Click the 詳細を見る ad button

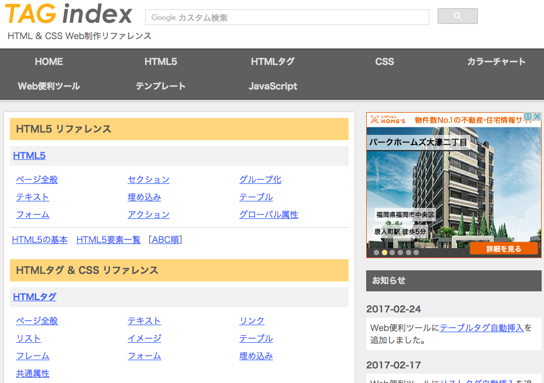[x=504, y=249]
